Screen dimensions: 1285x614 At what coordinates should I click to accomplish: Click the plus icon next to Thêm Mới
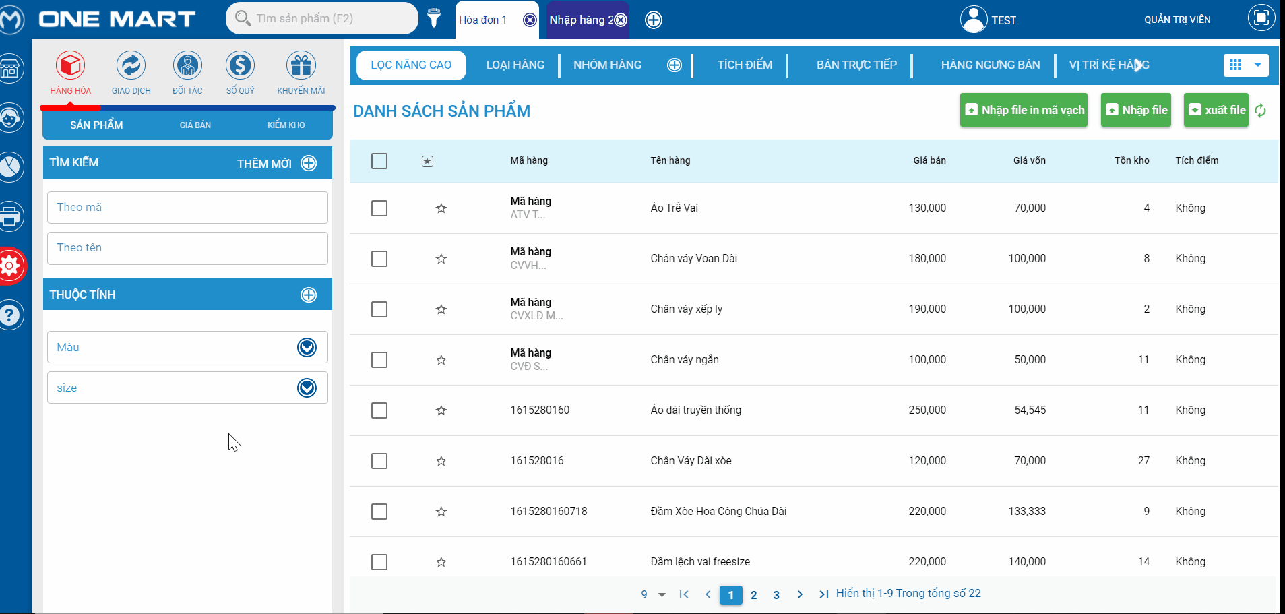309,163
